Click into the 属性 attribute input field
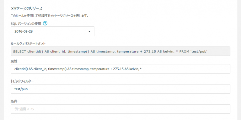The height and width of the screenshot is (120, 241). click(x=120, y=69)
